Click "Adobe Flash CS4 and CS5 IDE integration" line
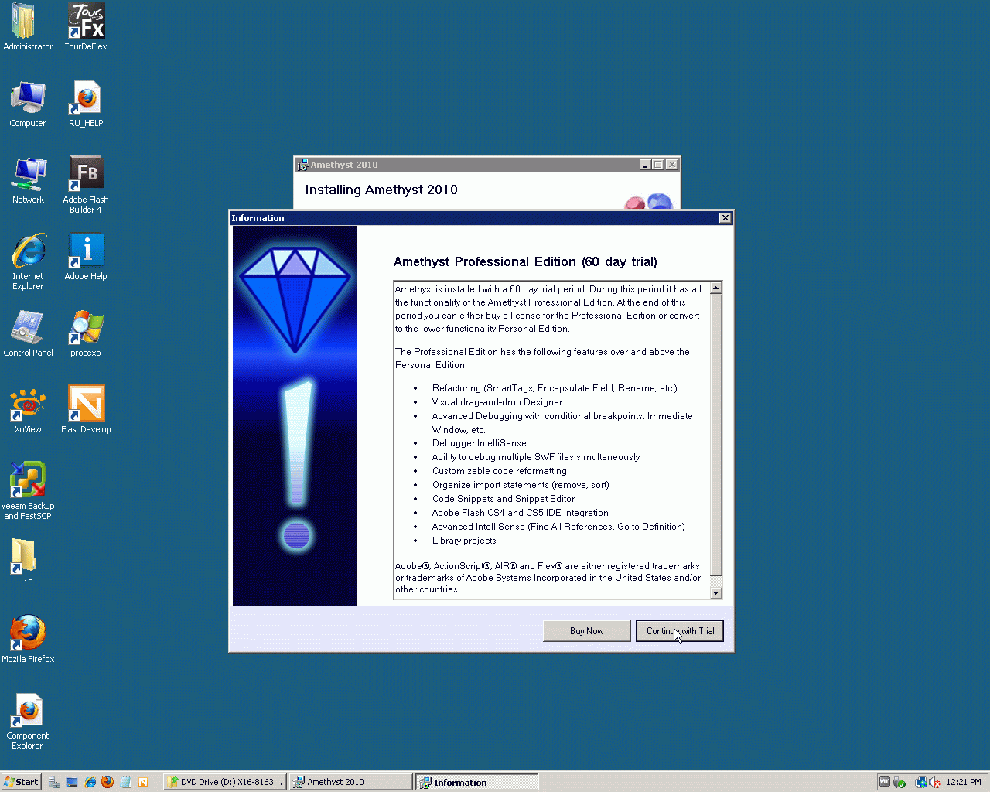 [521, 513]
